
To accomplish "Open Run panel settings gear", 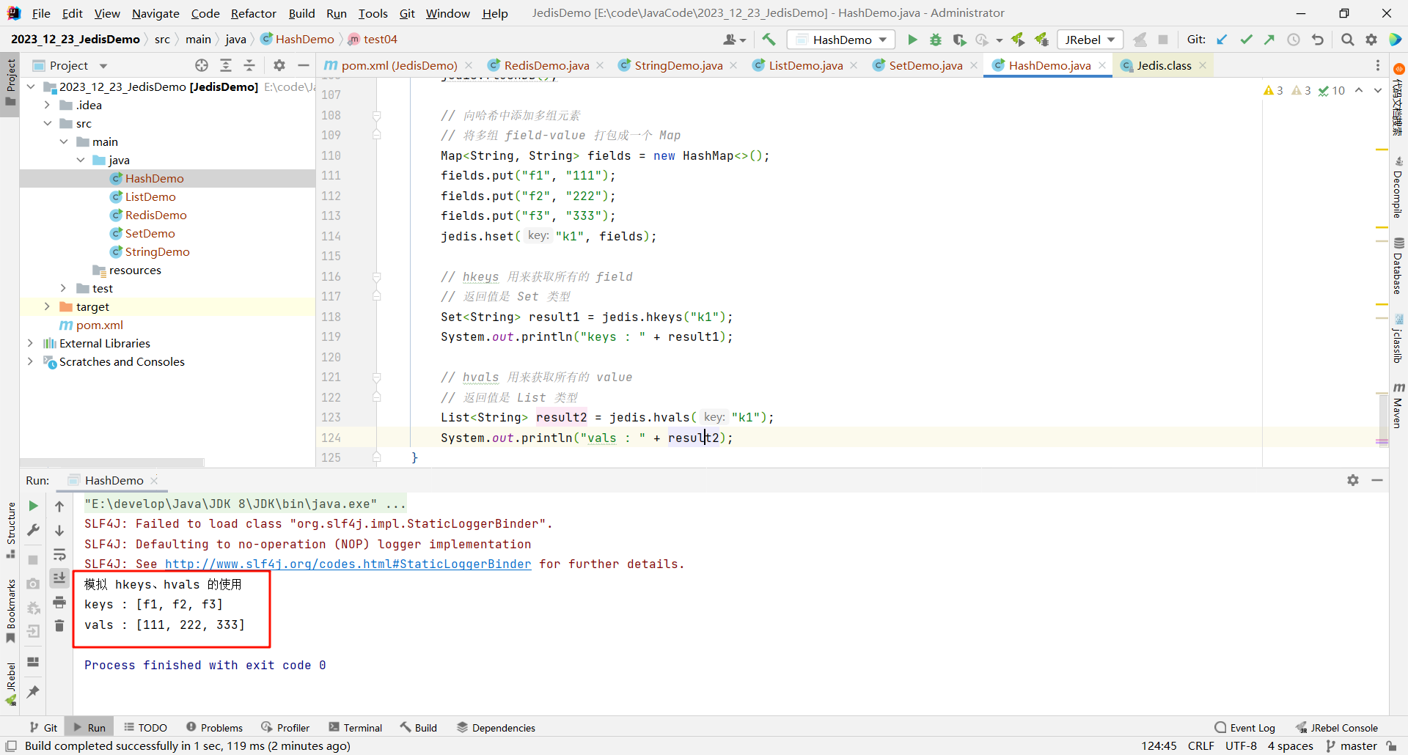I will (1353, 480).
